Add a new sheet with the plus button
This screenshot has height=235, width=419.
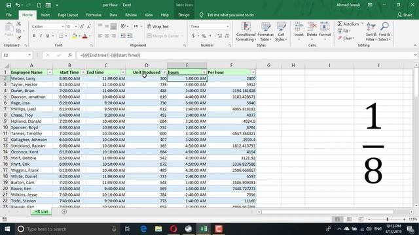click(64, 211)
